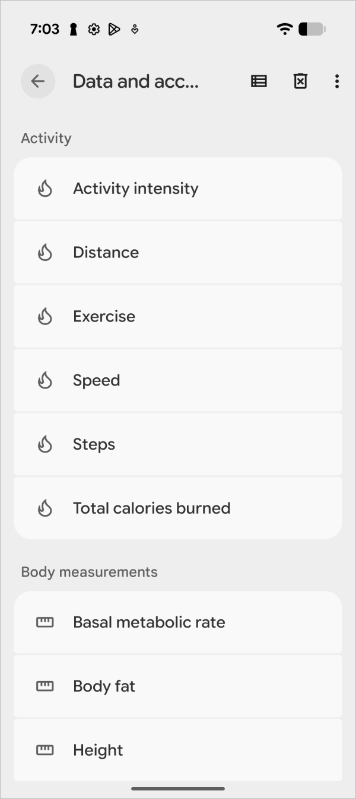This screenshot has width=356, height=799.
Task: Tap the flame icon next to Steps
Action: [45, 444]
